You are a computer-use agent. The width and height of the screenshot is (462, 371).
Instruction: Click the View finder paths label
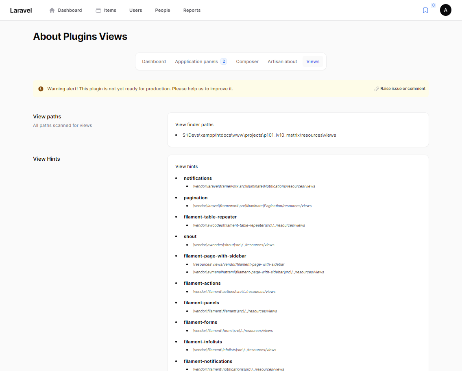[194, 124]
